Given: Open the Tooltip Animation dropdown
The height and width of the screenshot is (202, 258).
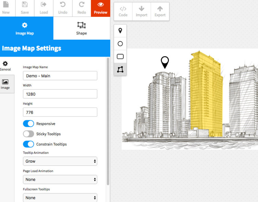Looking at the screenshot, I should [x=60, y=161].
